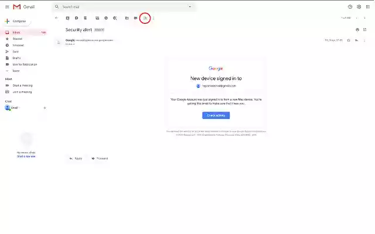Go to newer conversation arrow
Image resolution: width=375 pixels, height=234 pixels.
click(357, 18)
